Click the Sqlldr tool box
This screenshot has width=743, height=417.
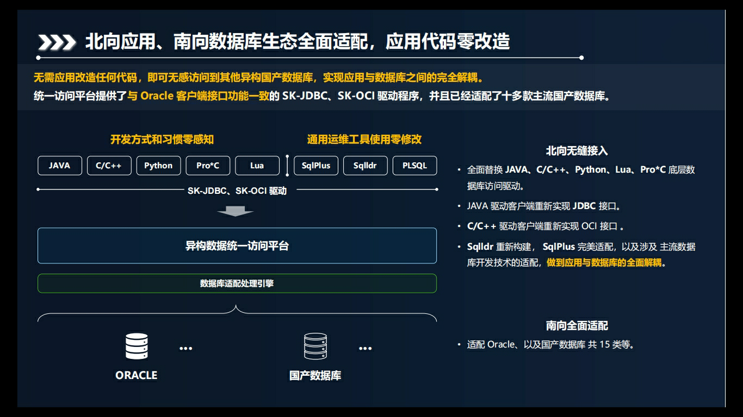(x=365, y=166)
